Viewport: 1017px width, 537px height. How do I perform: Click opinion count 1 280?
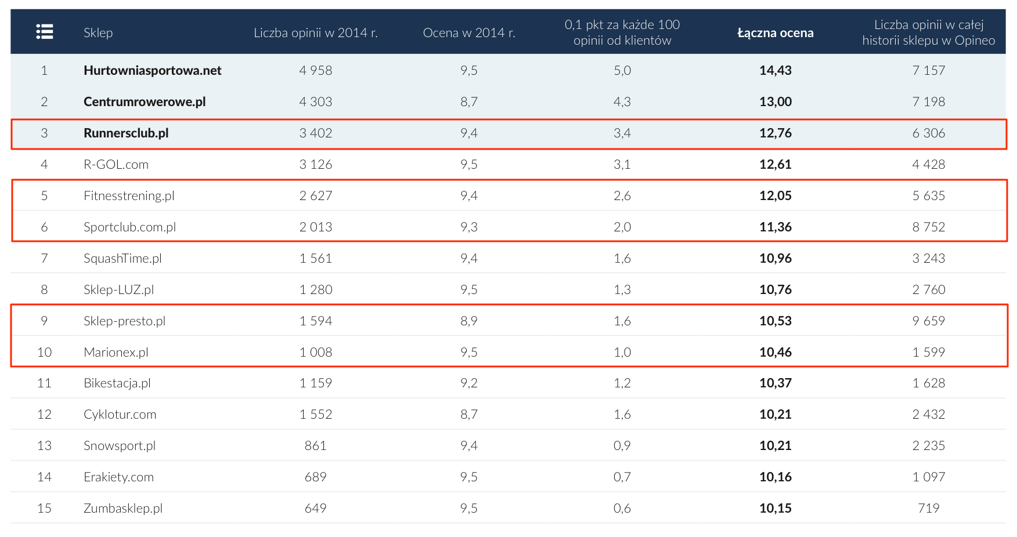(316, 289)
